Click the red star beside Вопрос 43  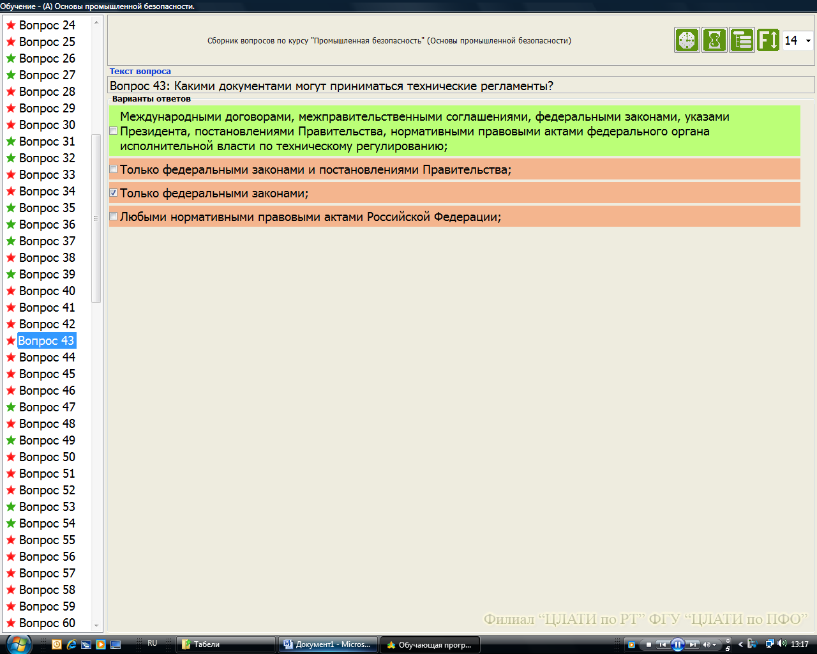point(11,340)
